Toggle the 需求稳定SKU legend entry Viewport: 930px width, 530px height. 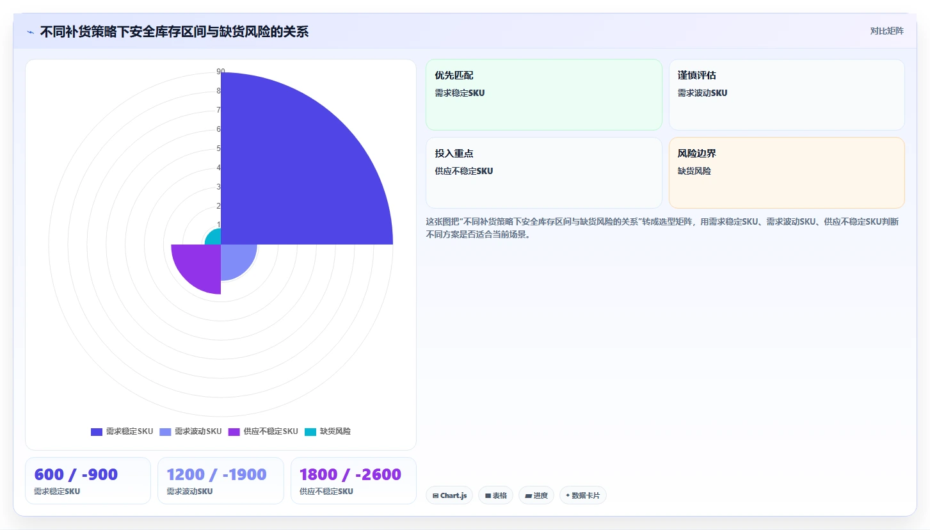coord(122,431)
